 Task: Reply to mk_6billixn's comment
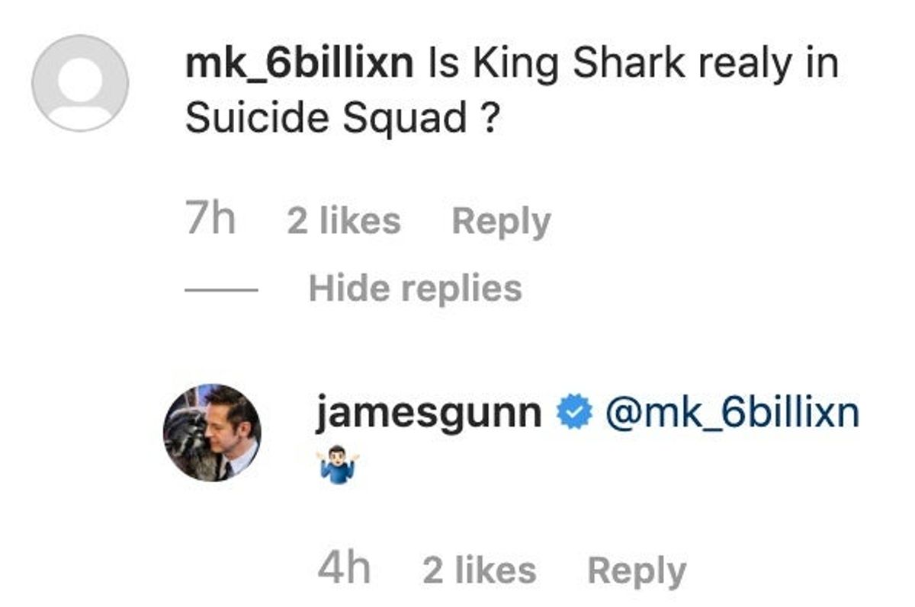(501, 222)
